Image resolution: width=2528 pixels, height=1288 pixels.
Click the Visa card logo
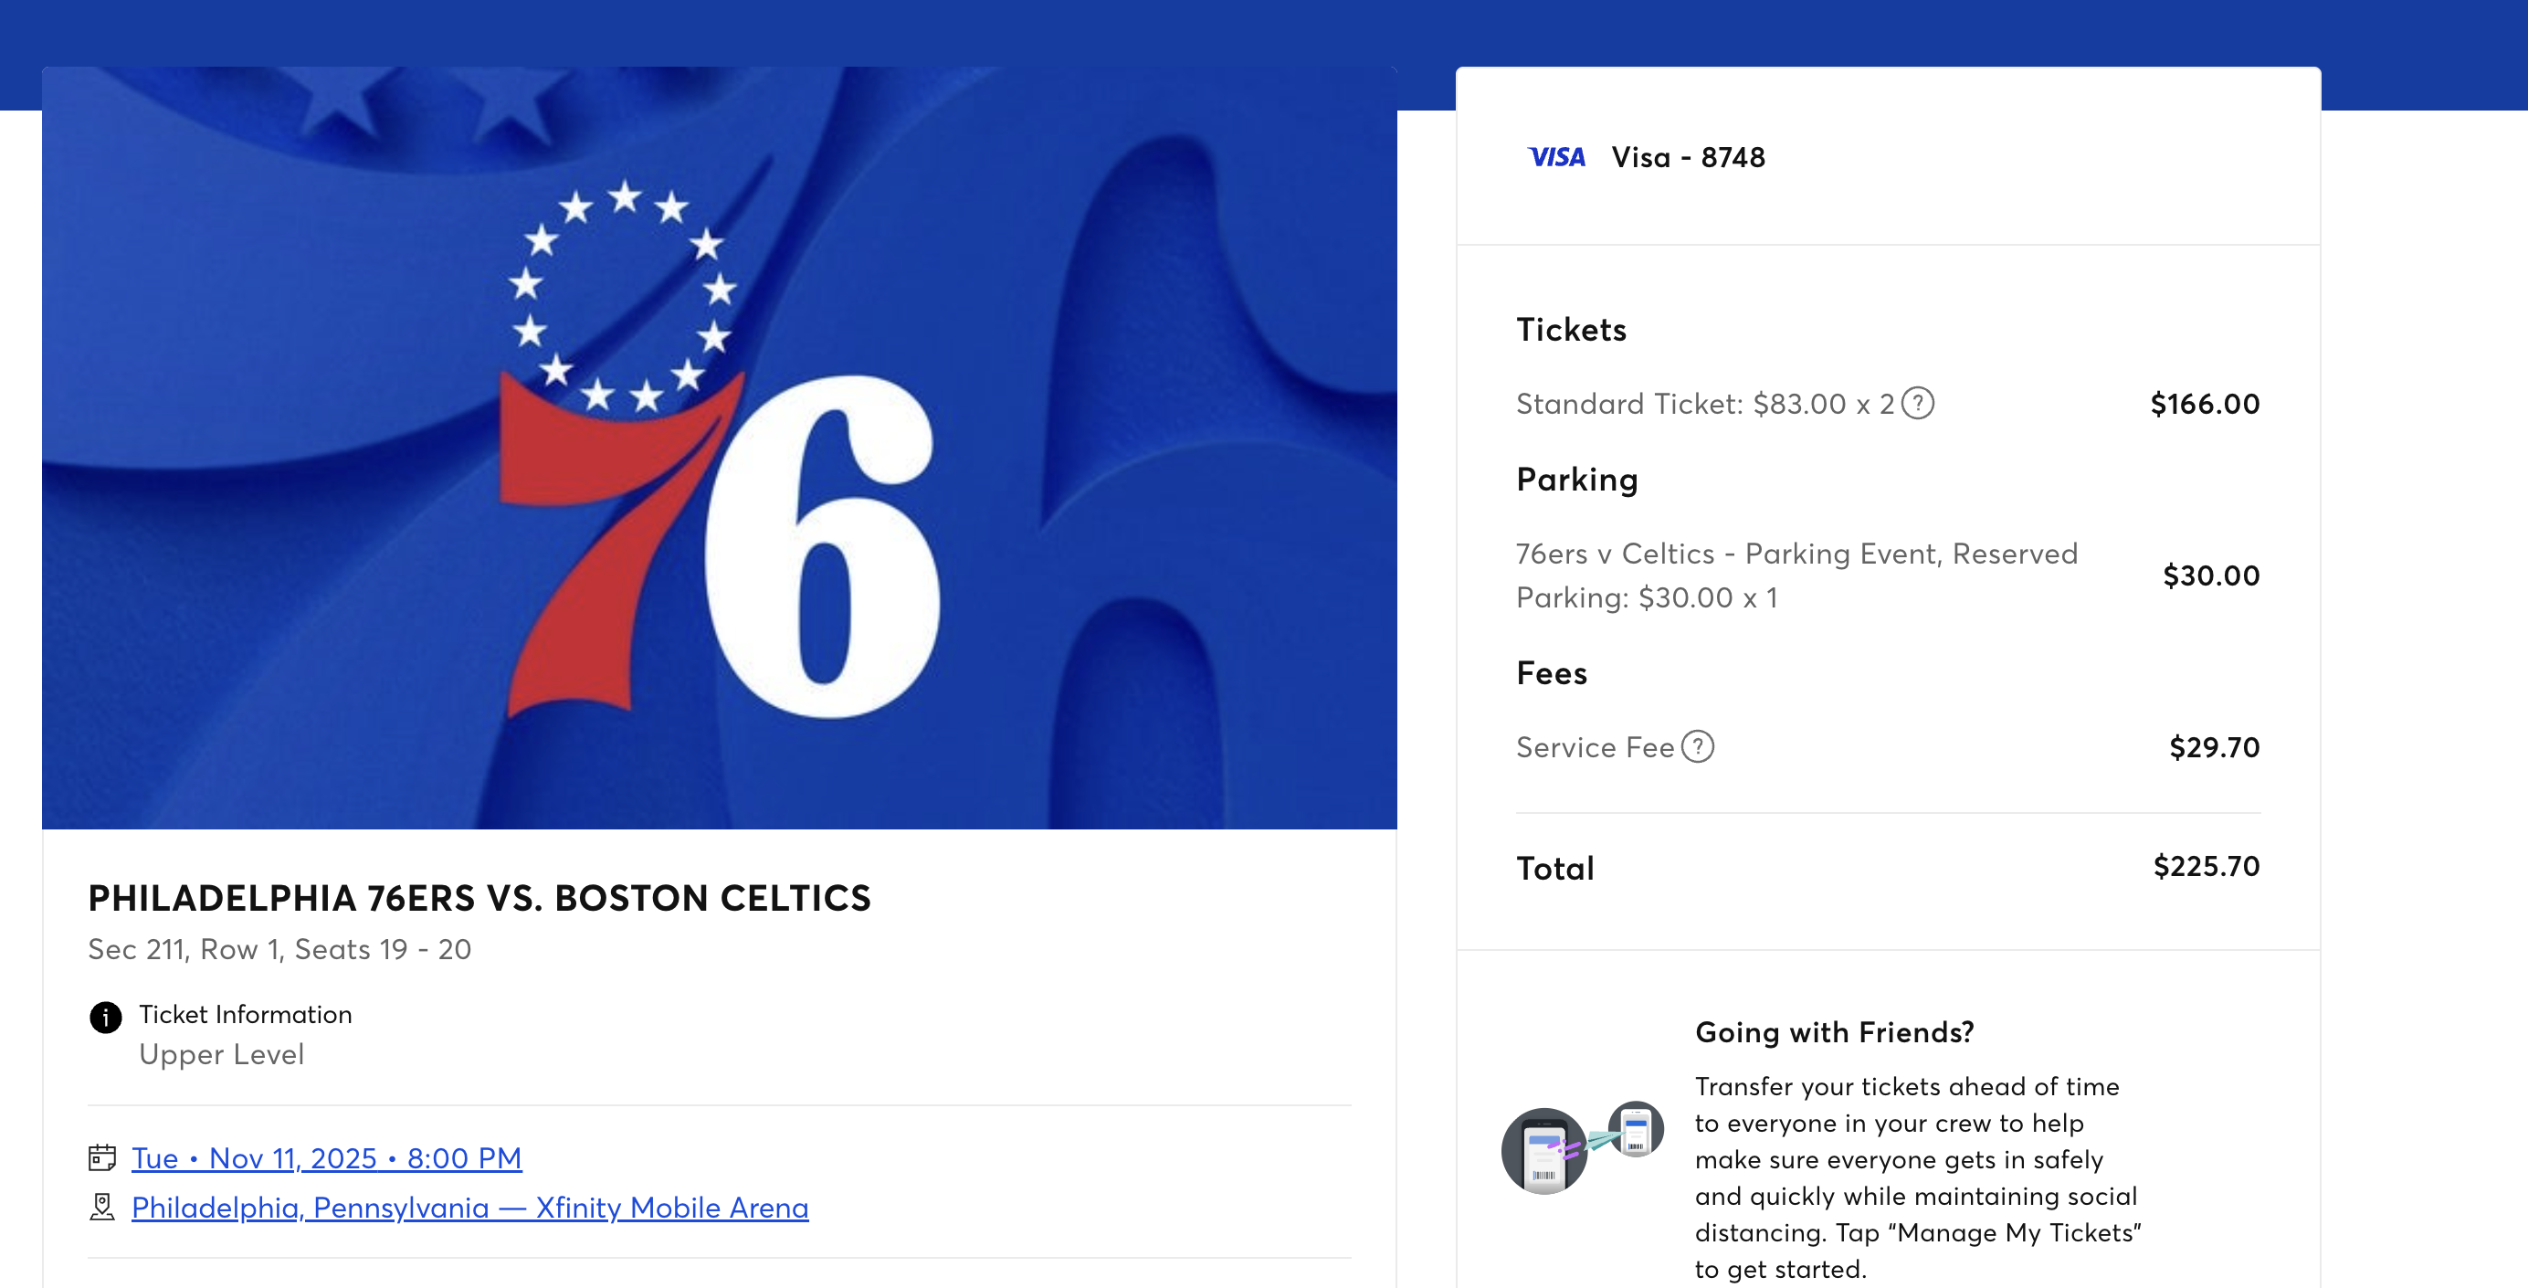1556,157
